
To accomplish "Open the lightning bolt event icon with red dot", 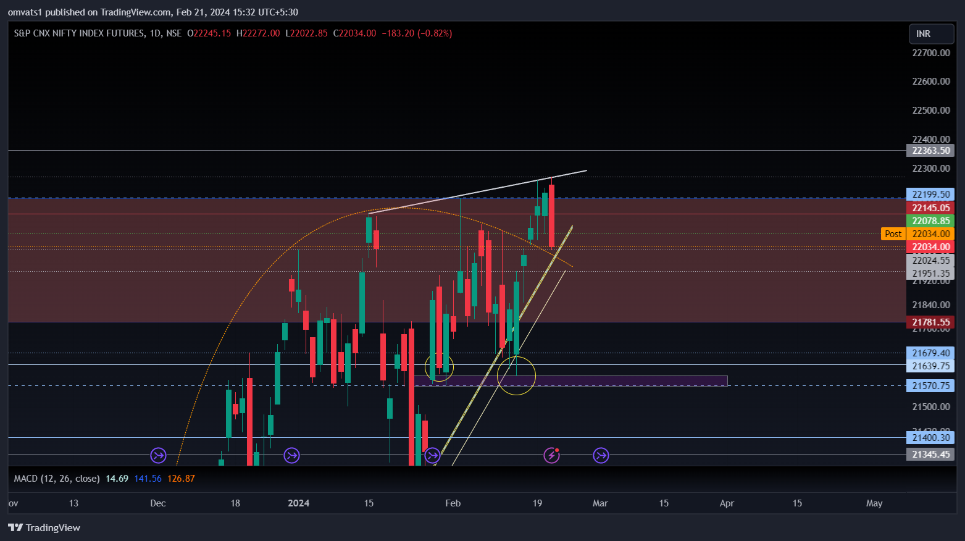I will point(551,456).
